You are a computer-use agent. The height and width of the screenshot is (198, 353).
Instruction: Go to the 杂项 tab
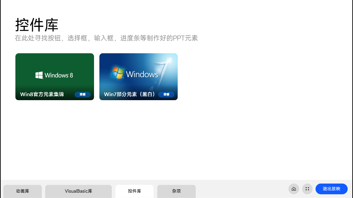[176, 191]
